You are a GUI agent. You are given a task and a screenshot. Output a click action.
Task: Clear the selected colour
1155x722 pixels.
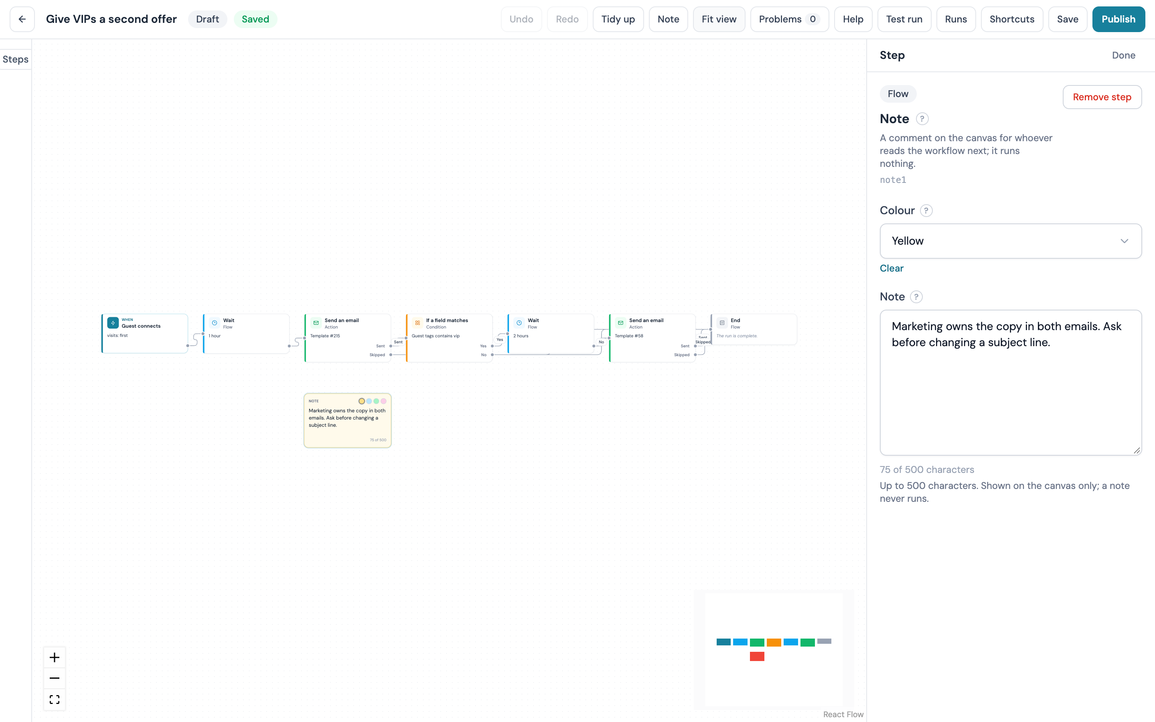pos(891,268)
